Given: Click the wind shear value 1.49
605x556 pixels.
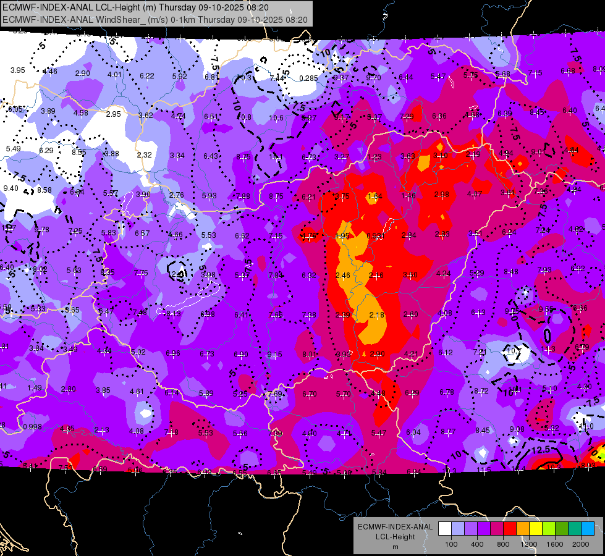Looking at the screenshot, I should (35, 388).
